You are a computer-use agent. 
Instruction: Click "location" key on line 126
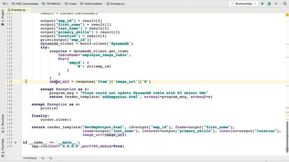67,36
